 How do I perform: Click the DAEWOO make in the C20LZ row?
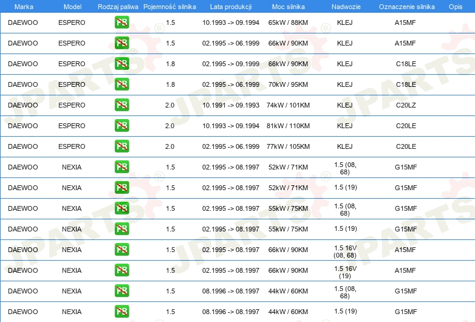coord(23,105)
